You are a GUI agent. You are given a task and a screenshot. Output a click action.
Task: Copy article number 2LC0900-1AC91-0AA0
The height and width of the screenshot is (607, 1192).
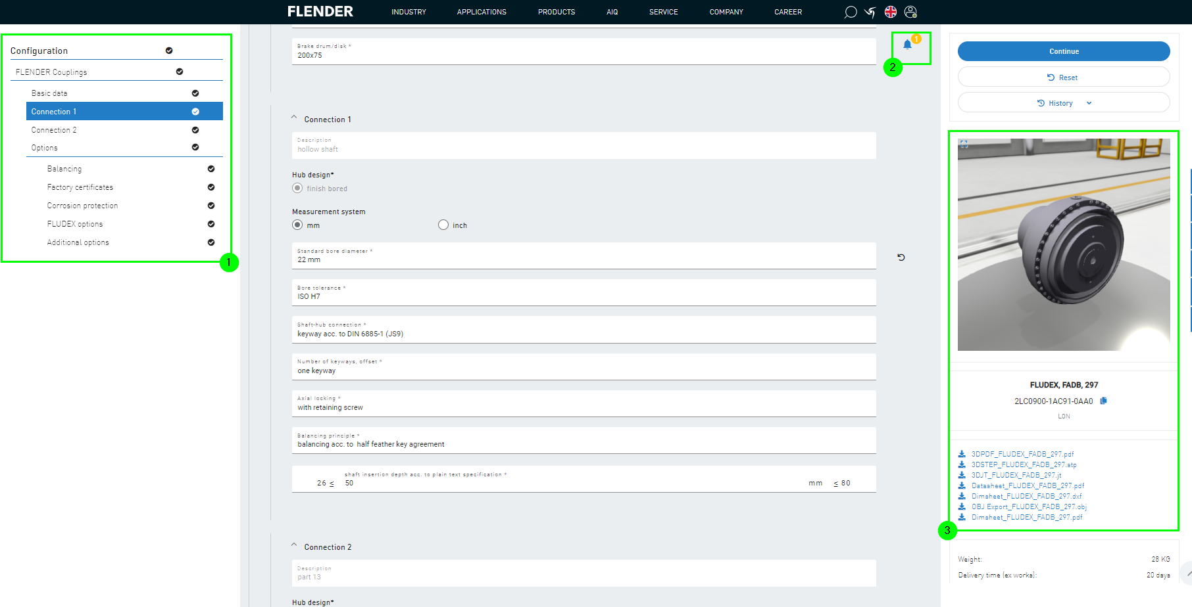[x=1104, y=401]
